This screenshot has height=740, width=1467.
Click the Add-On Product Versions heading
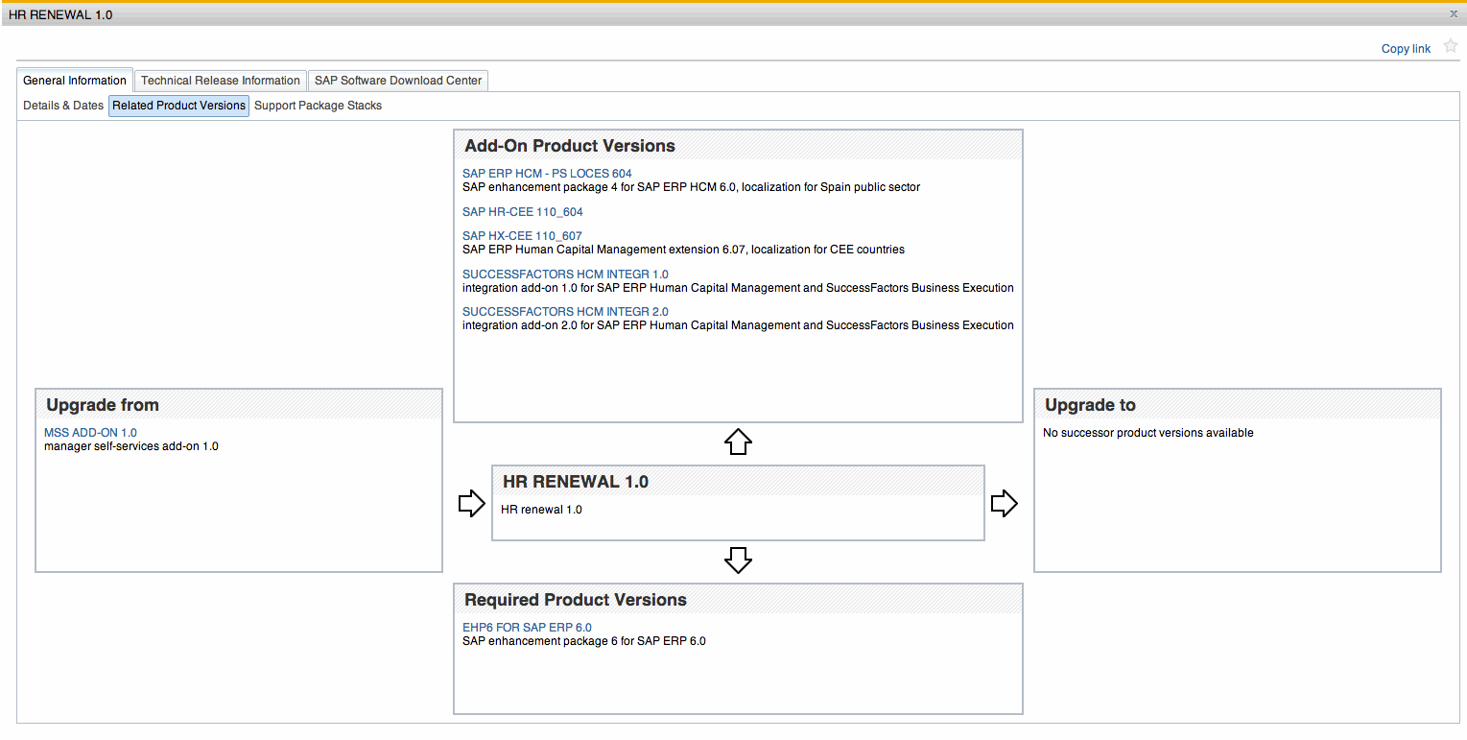coord(570,146)
